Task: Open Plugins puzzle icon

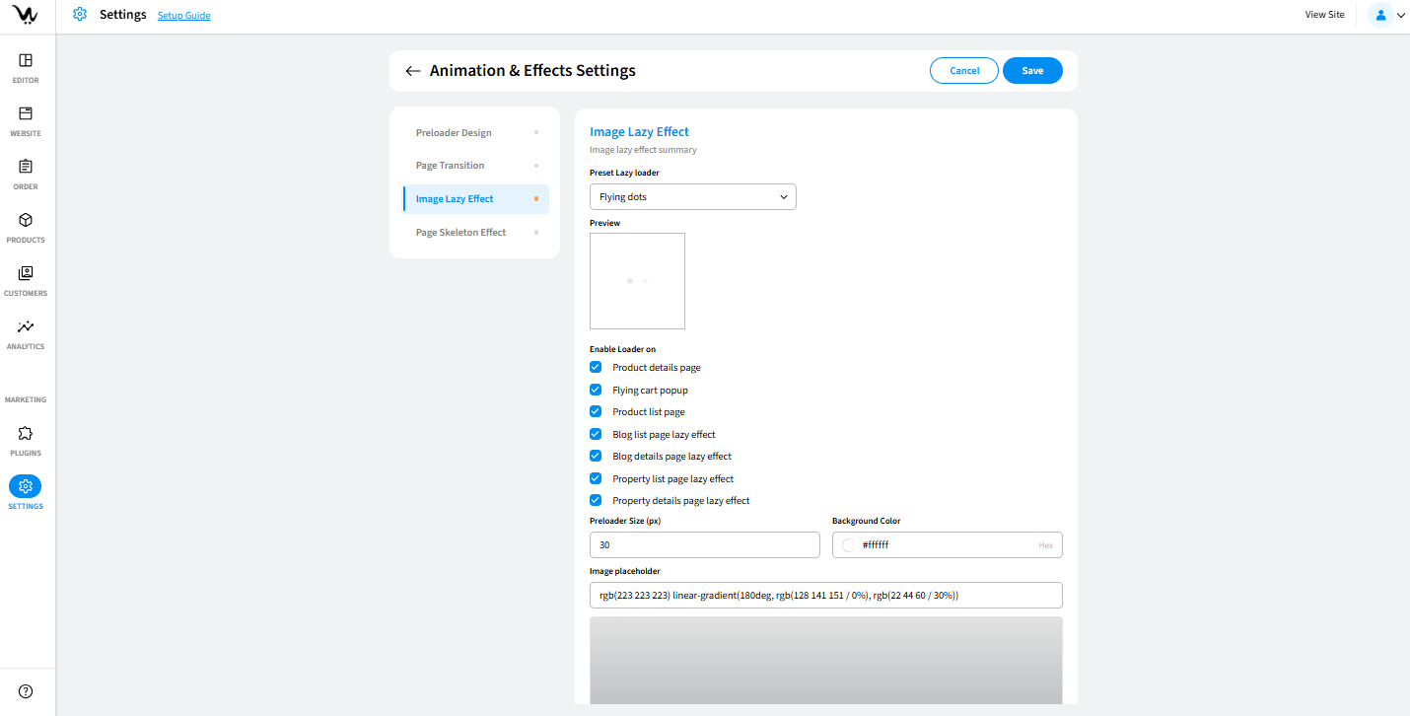Action: [26, 434]
